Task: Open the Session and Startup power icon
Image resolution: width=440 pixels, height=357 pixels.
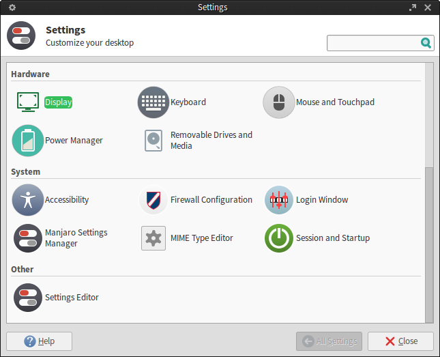Action: coord(279,238)
